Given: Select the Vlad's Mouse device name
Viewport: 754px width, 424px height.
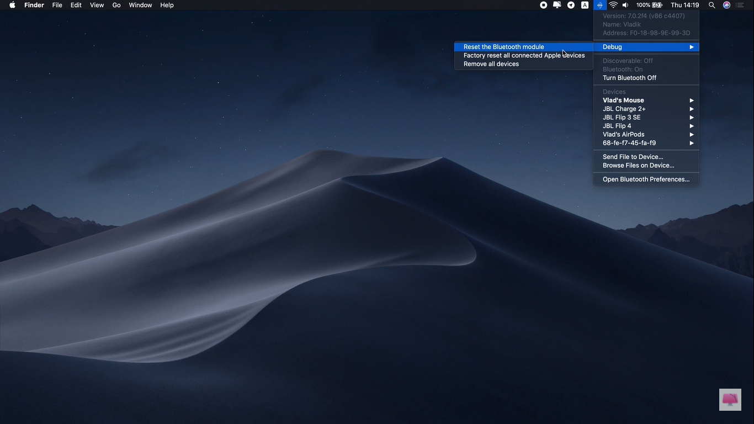Looking at the screenshot, I should click(x=623, y=100).
